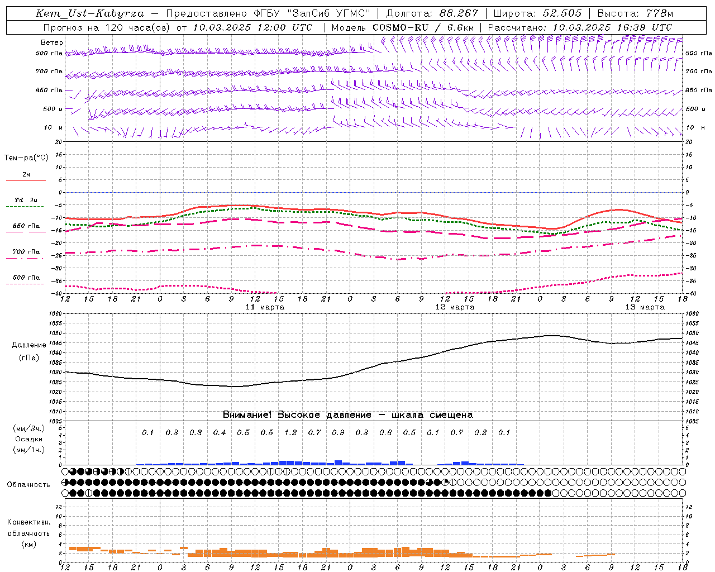The width and height of the screenshot is (715, 572).
Task: Click the 850 гПа temperature legend entry
Action: (x=26, y=226)
